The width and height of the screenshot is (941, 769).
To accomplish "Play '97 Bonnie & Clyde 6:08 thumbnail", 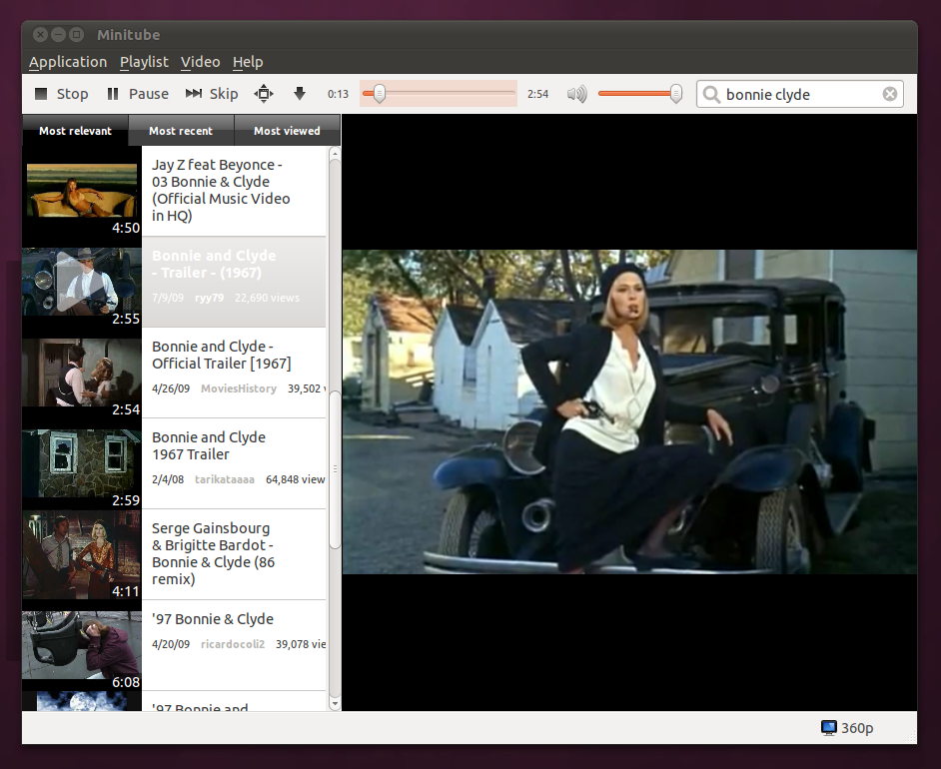I will click(x=82, y=645).
